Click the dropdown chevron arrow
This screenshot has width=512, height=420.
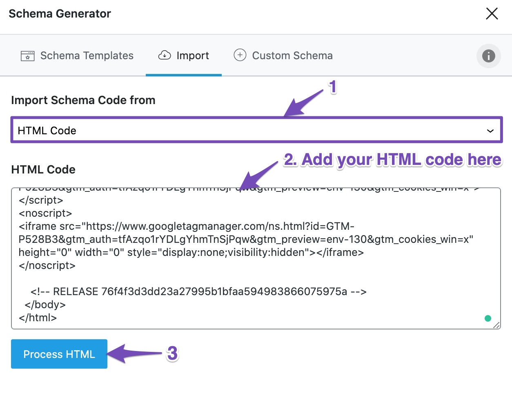point(490,131)
